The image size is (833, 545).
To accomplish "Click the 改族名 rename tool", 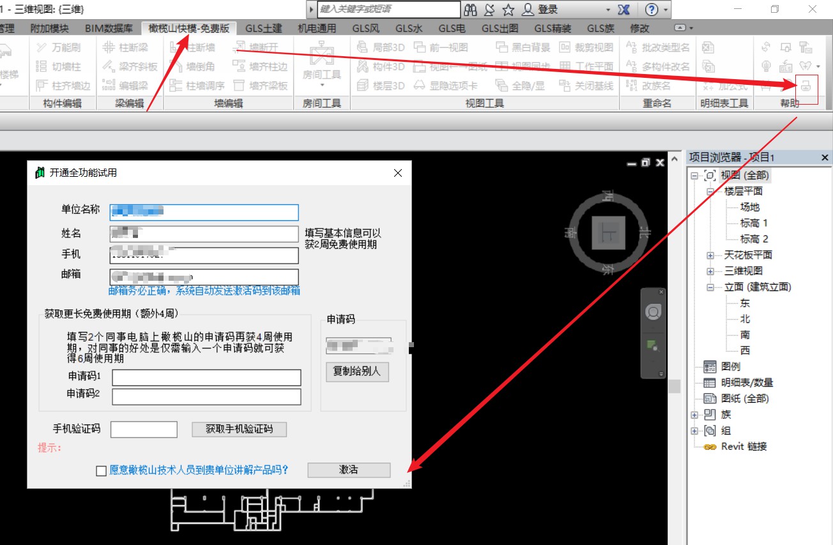I will [648, 86].
